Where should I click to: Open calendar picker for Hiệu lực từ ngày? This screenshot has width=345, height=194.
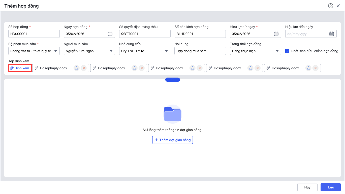click(276, 34)
